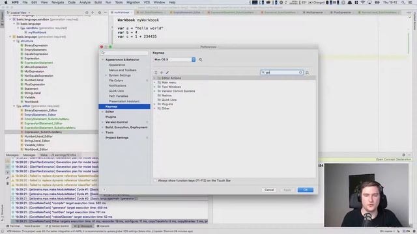Select the Quick Lists keymap group
The width and height of the screenshot is (417, 234).
click(x=169, y=99)
